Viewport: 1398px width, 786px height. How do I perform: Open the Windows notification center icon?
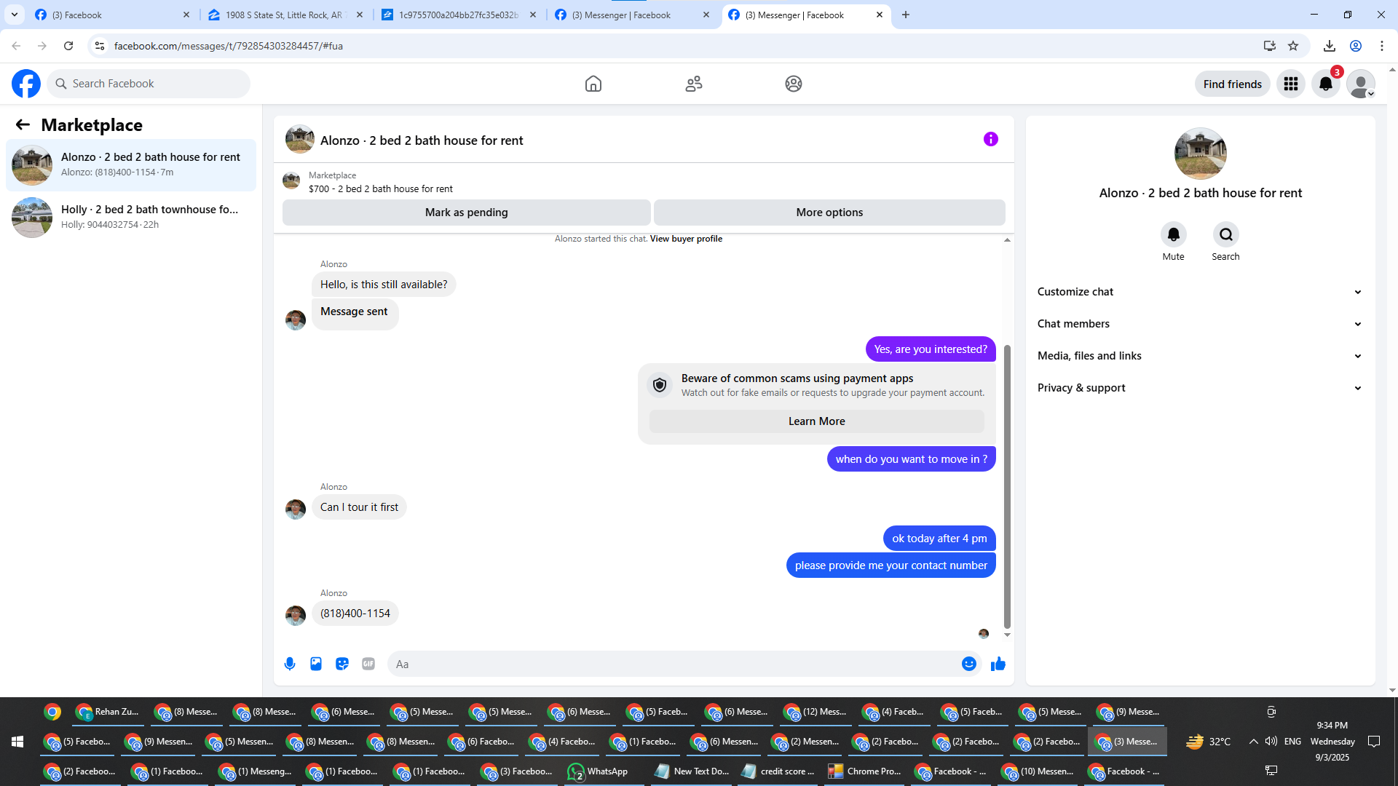1374,742
